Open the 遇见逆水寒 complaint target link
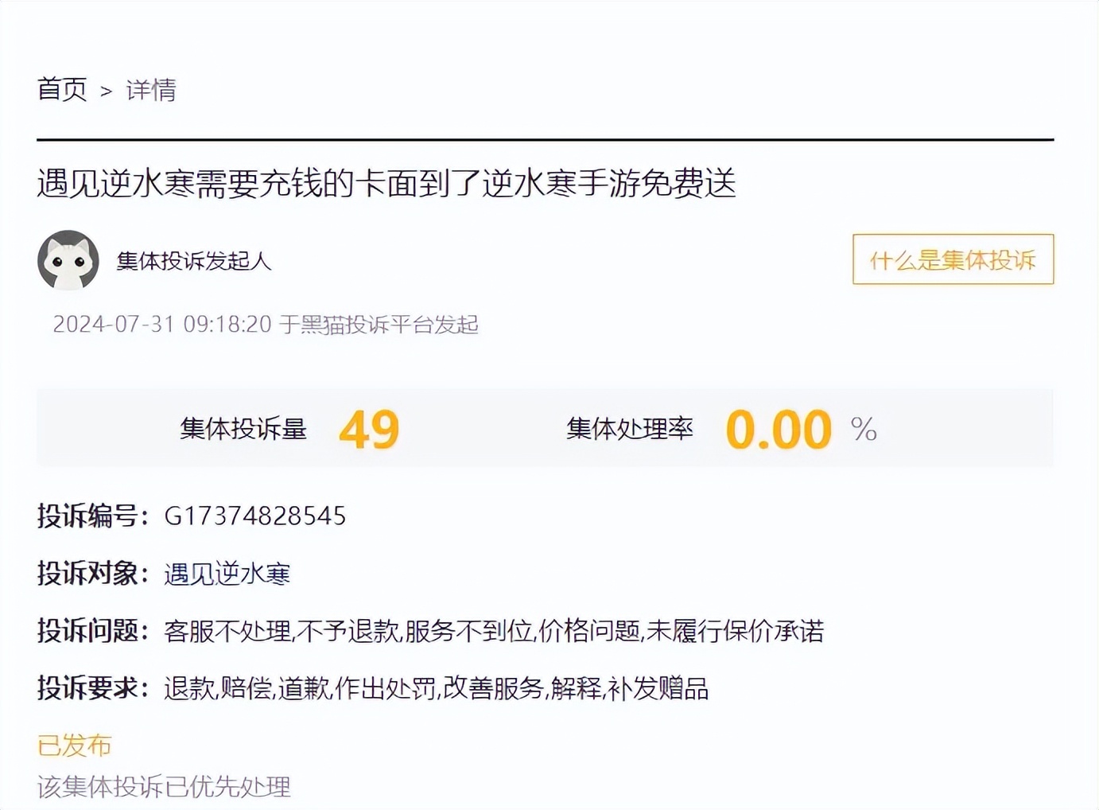1099x810 pixels. [227, 574]
